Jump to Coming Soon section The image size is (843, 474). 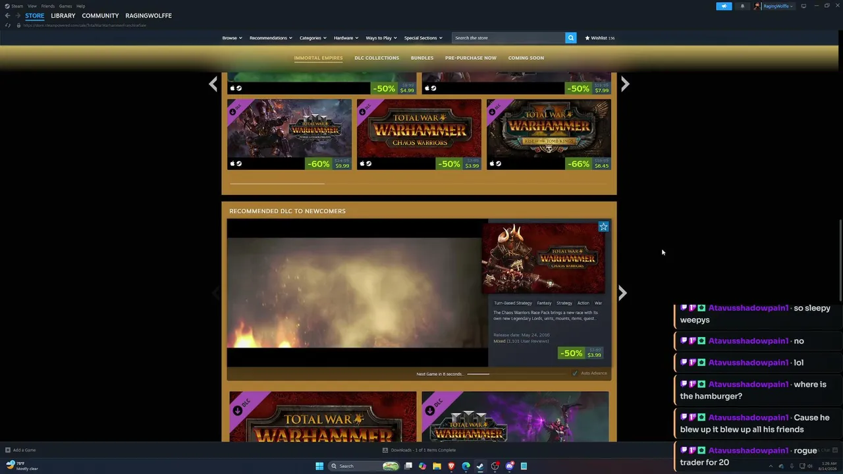(526, 58)
